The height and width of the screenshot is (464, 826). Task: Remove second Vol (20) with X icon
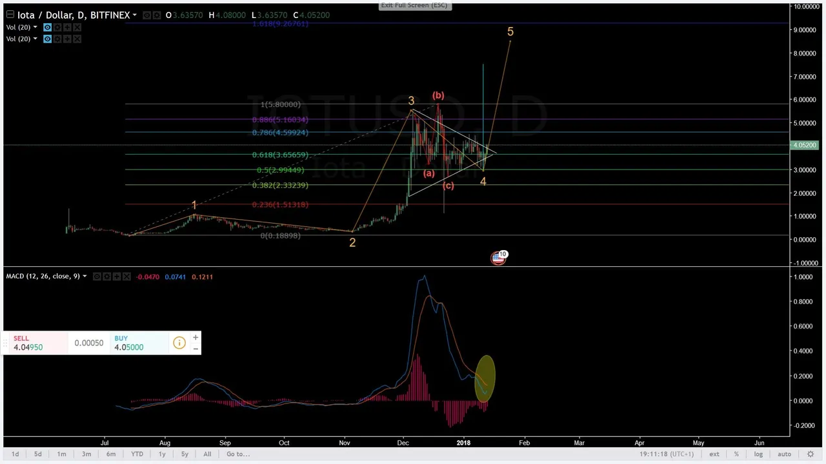click(77, 39)
